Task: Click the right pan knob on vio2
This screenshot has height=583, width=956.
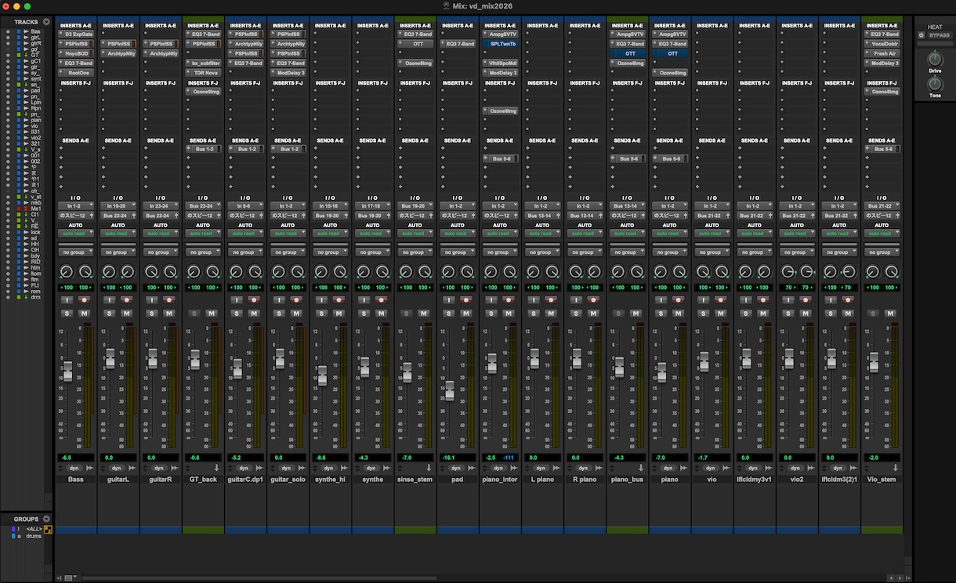Action: (806, 272)
